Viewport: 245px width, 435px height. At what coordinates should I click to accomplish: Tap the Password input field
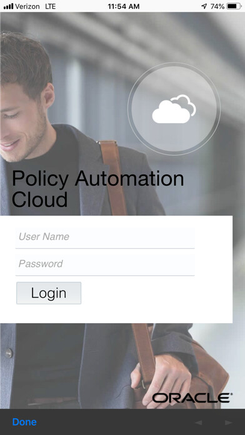(105, 264)
